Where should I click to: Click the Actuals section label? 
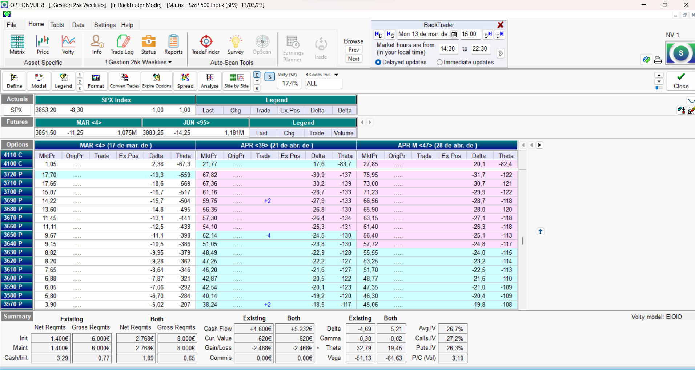[17, 99]
